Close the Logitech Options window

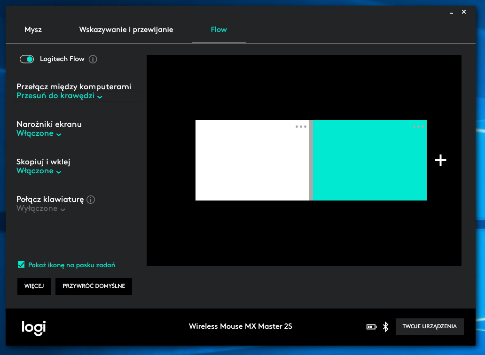coord(464,12)
